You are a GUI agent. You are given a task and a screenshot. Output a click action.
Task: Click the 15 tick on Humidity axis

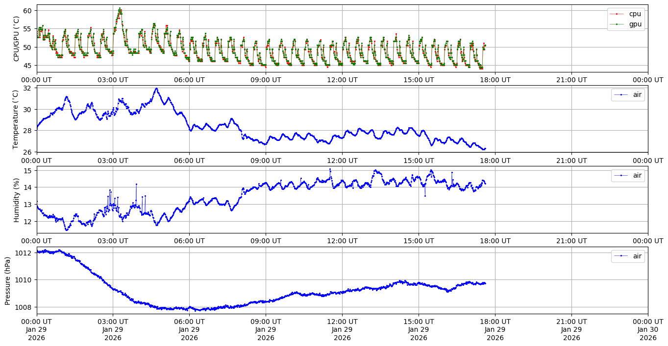(x=27, y=170)
